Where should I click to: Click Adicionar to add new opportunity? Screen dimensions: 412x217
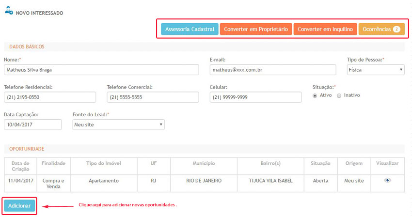pyautogui.click(x=19, y=206)
